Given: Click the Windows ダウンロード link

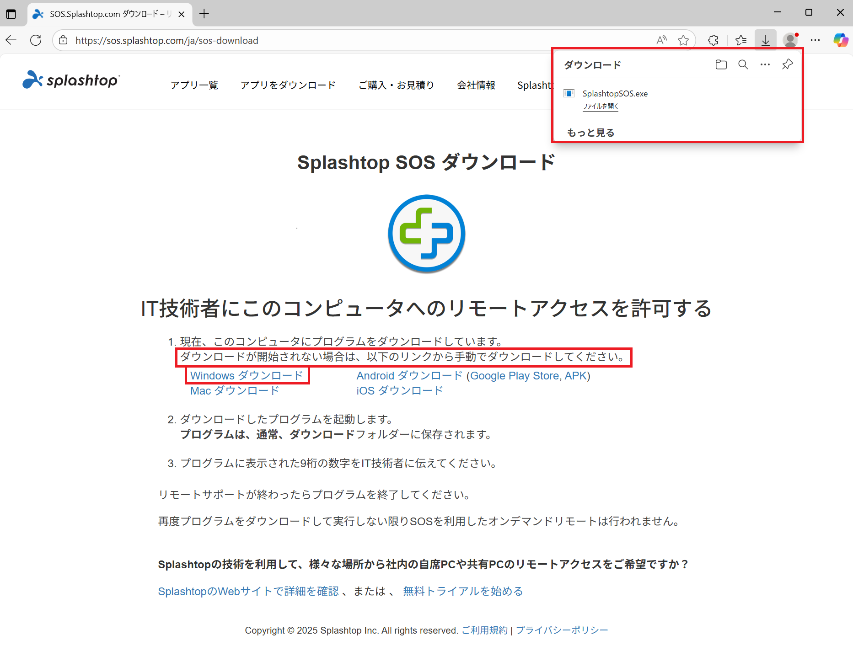Looking at the screenshot, I should (247, 376).
